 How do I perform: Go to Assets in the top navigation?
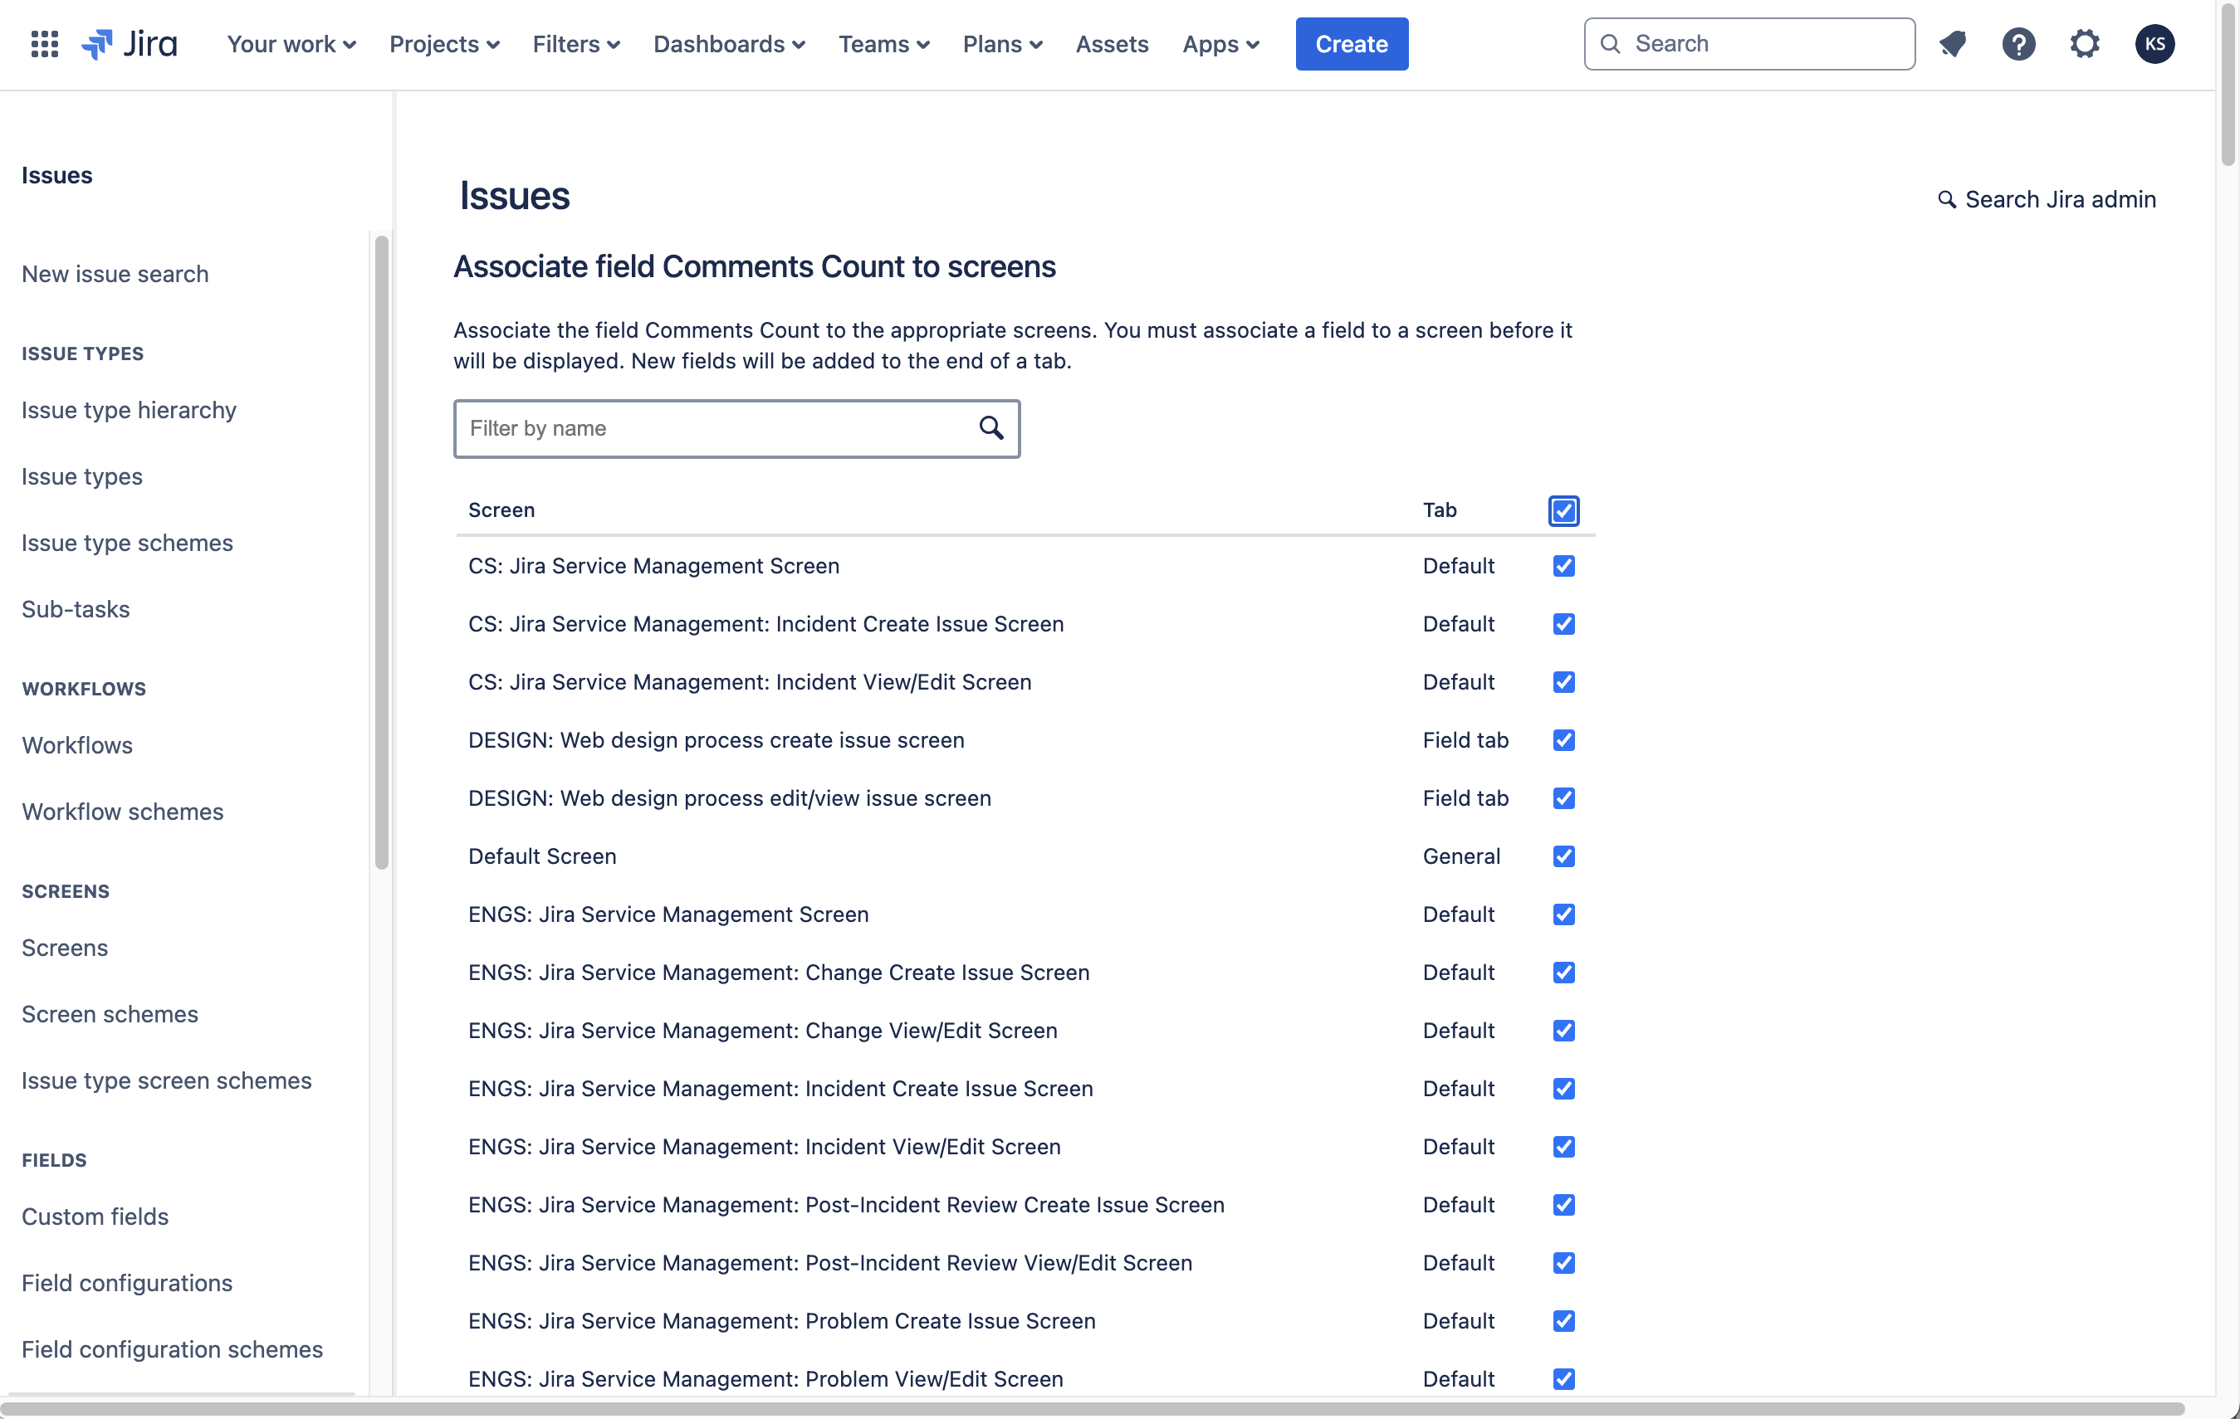pyautogui.click(x=1112, y=44)
